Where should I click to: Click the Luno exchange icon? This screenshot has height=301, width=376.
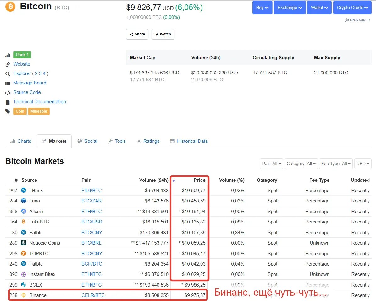click(24, 201)
